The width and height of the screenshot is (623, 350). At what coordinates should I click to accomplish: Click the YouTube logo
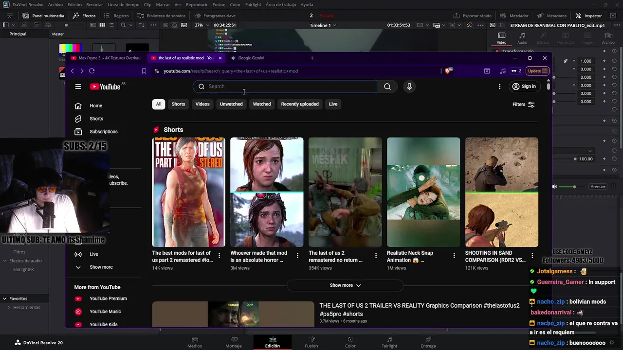click(105, 87)
